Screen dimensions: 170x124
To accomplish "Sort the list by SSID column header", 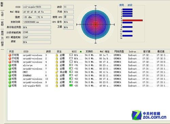I will [26, 52].
